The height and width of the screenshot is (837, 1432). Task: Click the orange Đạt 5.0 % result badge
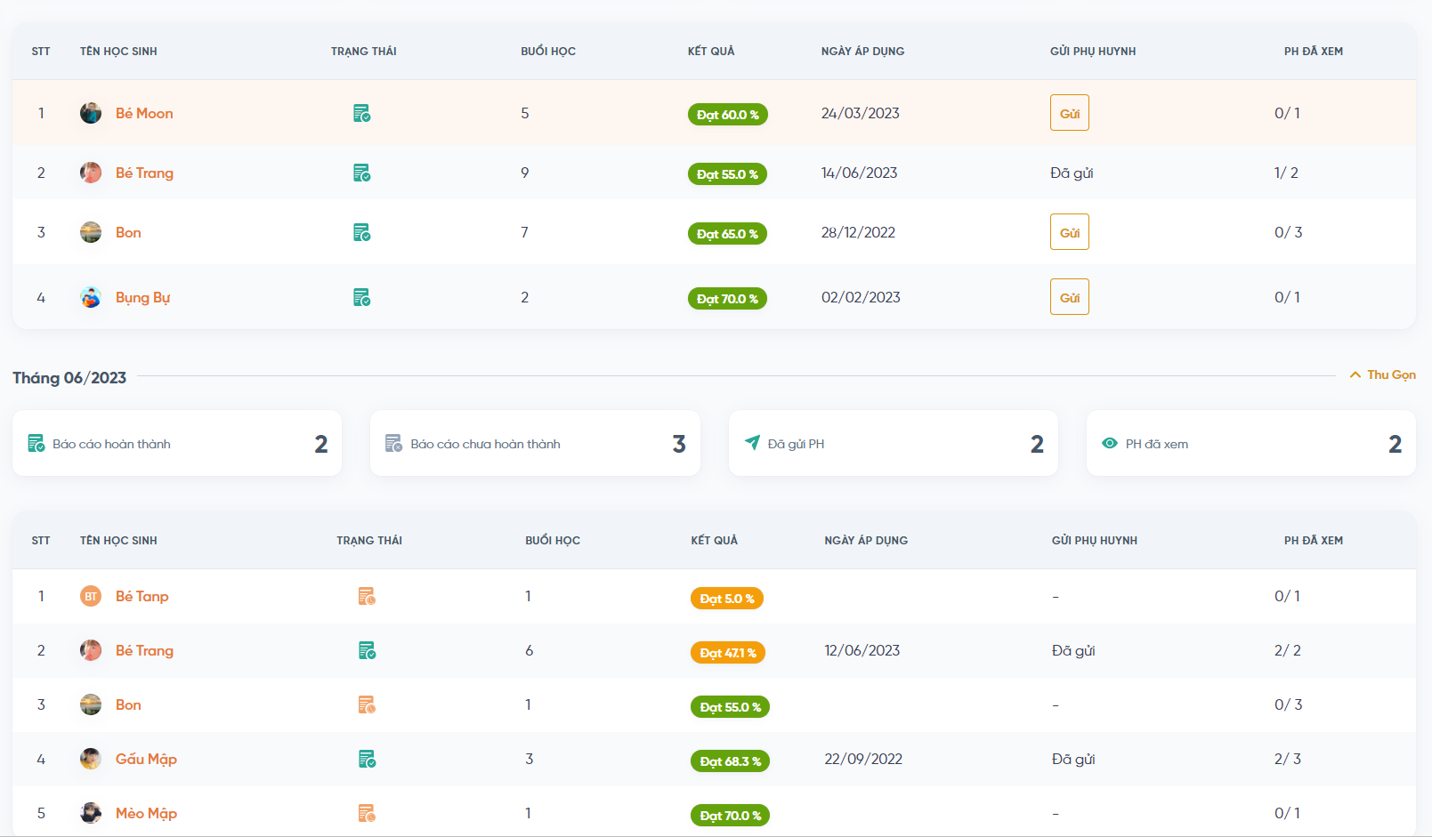(x=726, y=599)
